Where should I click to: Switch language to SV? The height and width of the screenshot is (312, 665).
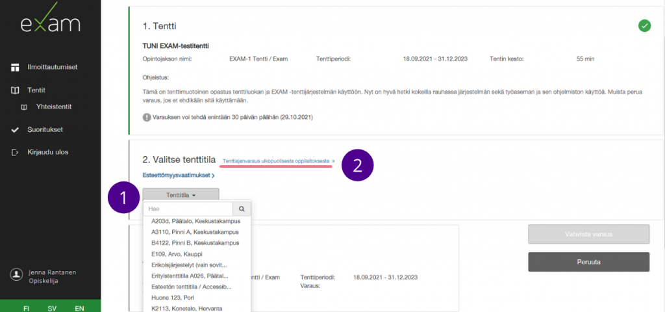pos(52,307)
